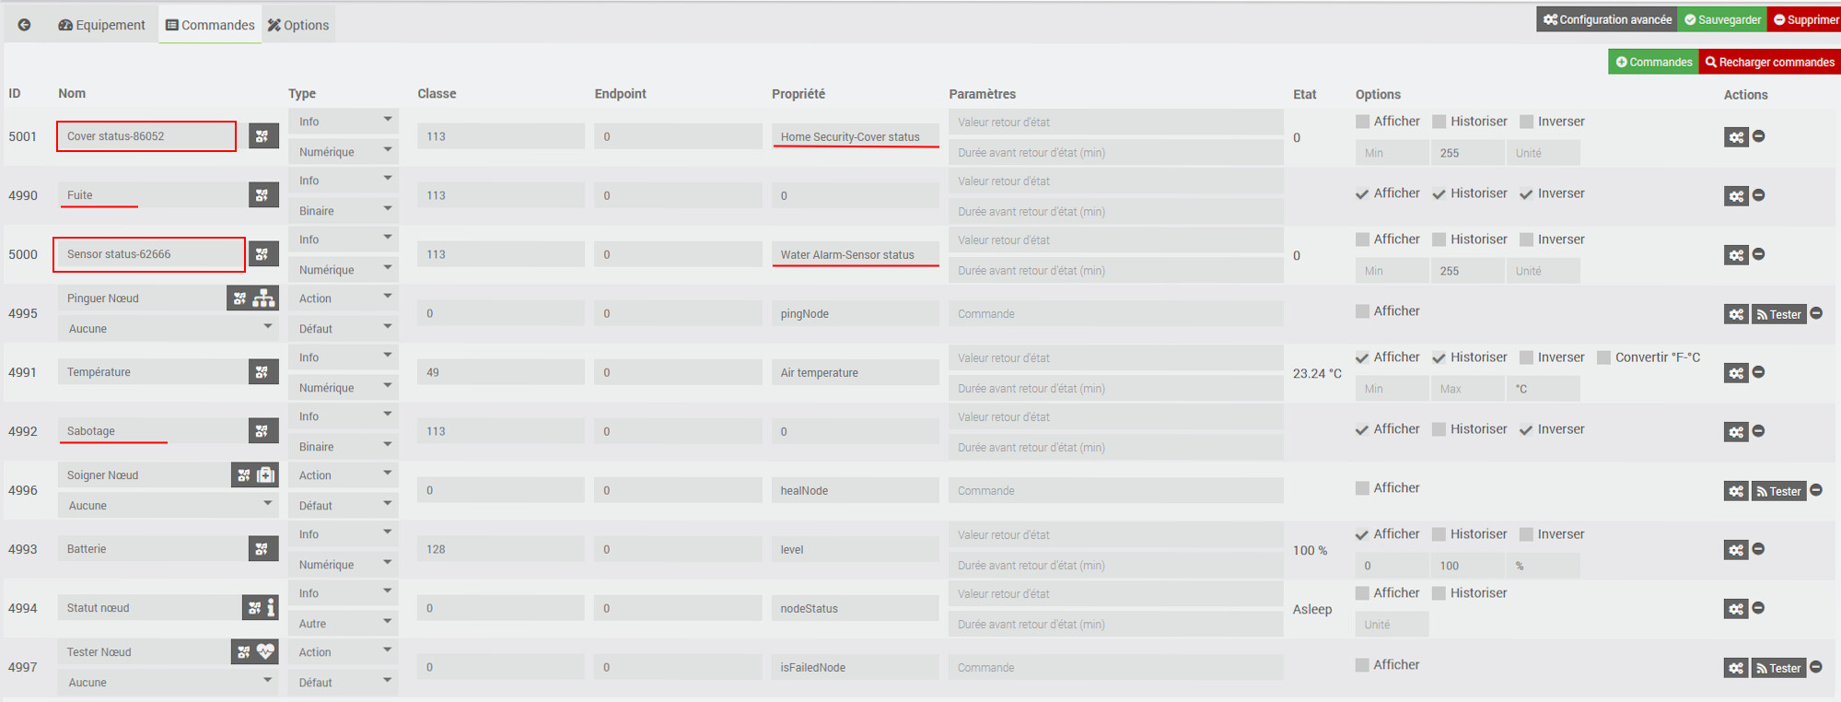Click the info icon beside Statut nœud
Screen dimensions: 1841x702
coord(271,608)
